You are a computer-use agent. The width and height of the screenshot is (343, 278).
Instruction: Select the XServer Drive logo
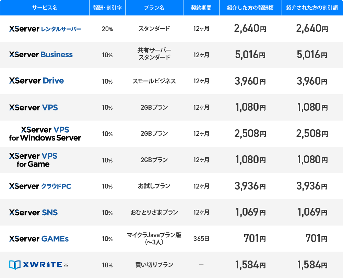tap(37, 81)
